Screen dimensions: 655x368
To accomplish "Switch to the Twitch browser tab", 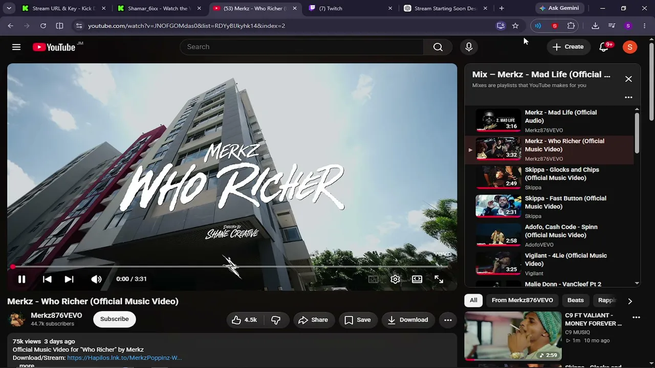I will [350, 8].
